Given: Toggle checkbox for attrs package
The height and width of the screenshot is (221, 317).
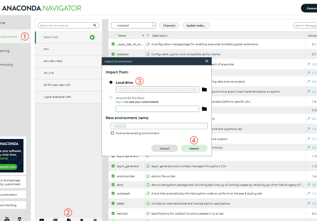Looking at the screenshot, I should pyautogui.click(x=113, y=185).
